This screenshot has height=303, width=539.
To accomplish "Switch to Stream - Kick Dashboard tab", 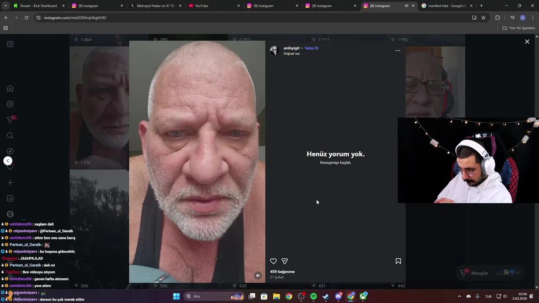I will 39,6.
